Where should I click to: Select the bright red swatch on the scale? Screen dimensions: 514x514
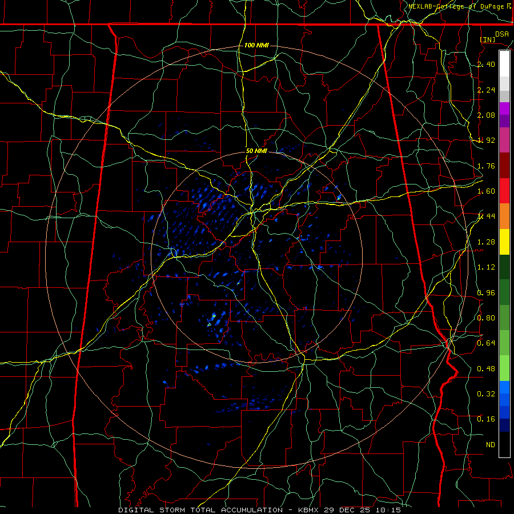click(x=504, y=191)
